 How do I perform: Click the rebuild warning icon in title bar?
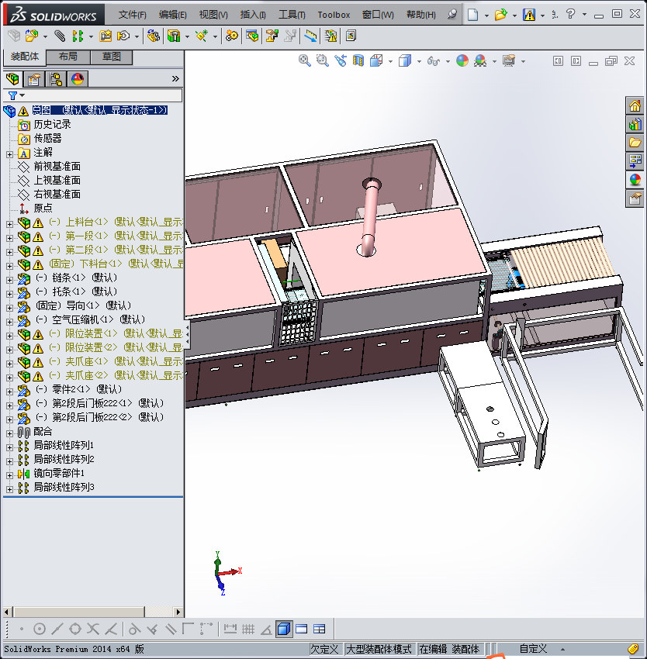pos(529,15)
